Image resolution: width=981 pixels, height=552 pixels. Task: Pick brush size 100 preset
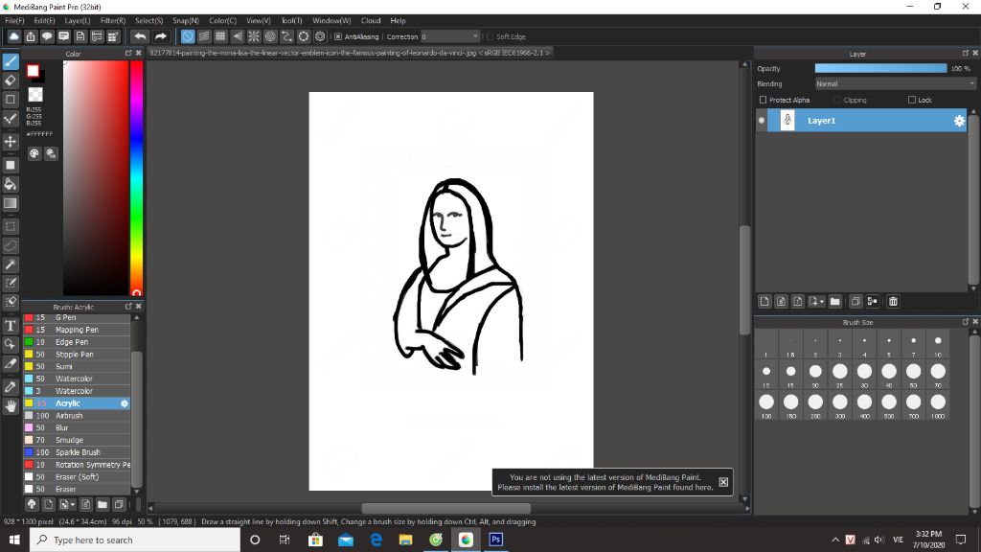point(766,405)
